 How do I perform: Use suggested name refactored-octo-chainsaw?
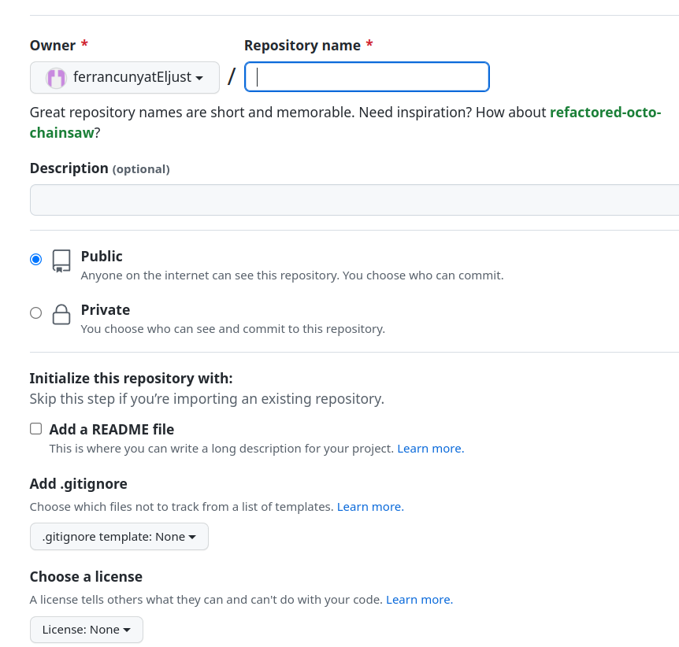605,113
